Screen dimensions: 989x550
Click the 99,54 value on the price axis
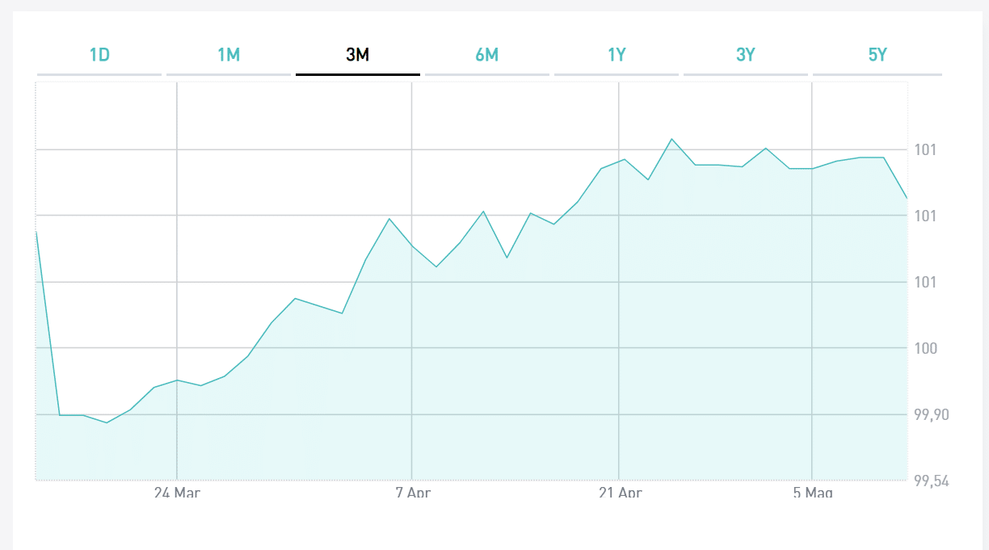pos(932,481)
